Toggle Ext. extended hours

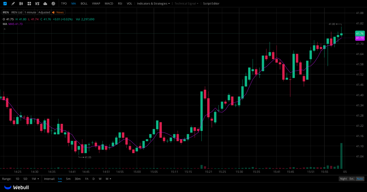[352, 179]
